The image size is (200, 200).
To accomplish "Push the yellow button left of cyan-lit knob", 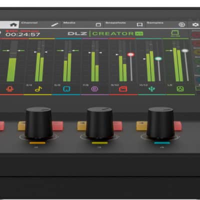I will click(141, 126).
